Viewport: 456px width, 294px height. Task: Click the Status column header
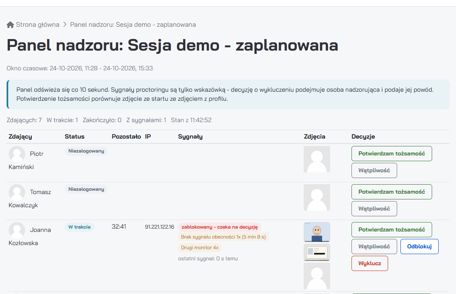click(x=74, y=137)
